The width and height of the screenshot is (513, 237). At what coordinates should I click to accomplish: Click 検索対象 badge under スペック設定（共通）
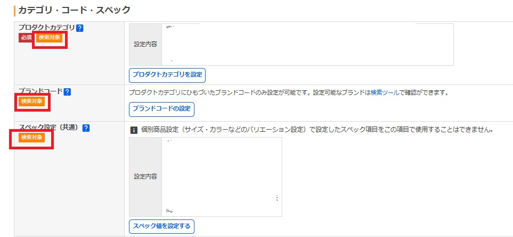[31, 138]
